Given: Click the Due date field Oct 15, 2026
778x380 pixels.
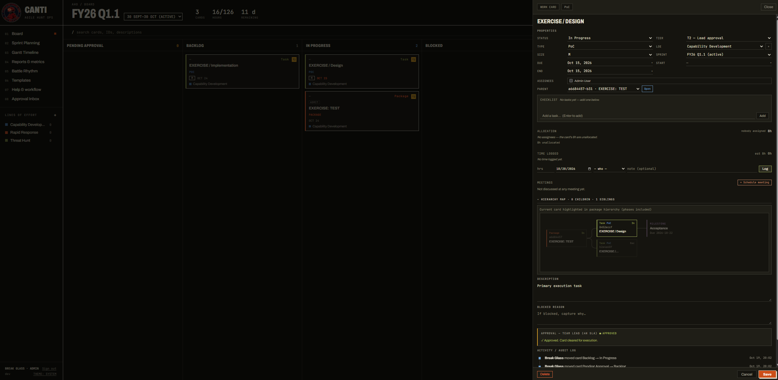Looking at the screenshot, I should (610, 63).
